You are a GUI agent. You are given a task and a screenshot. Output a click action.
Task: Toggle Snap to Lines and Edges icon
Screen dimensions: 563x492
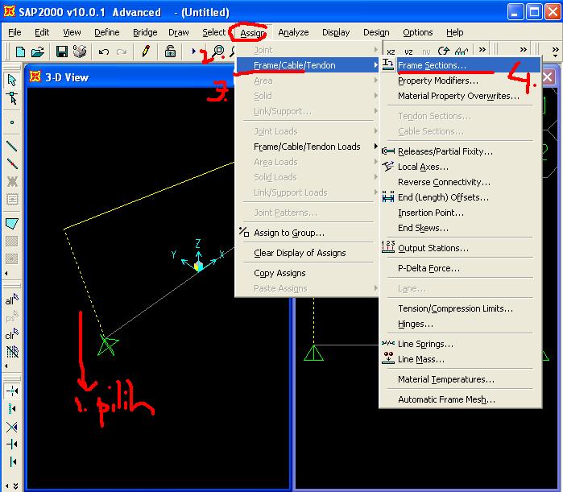[13, 462]
